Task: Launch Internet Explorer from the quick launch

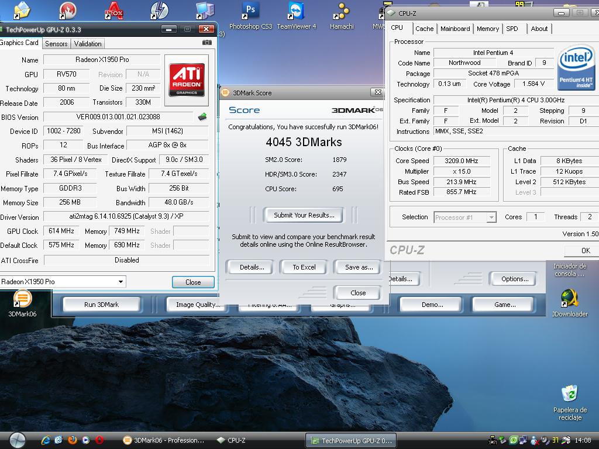Action: pyautogui.click(x=46, y=440)
